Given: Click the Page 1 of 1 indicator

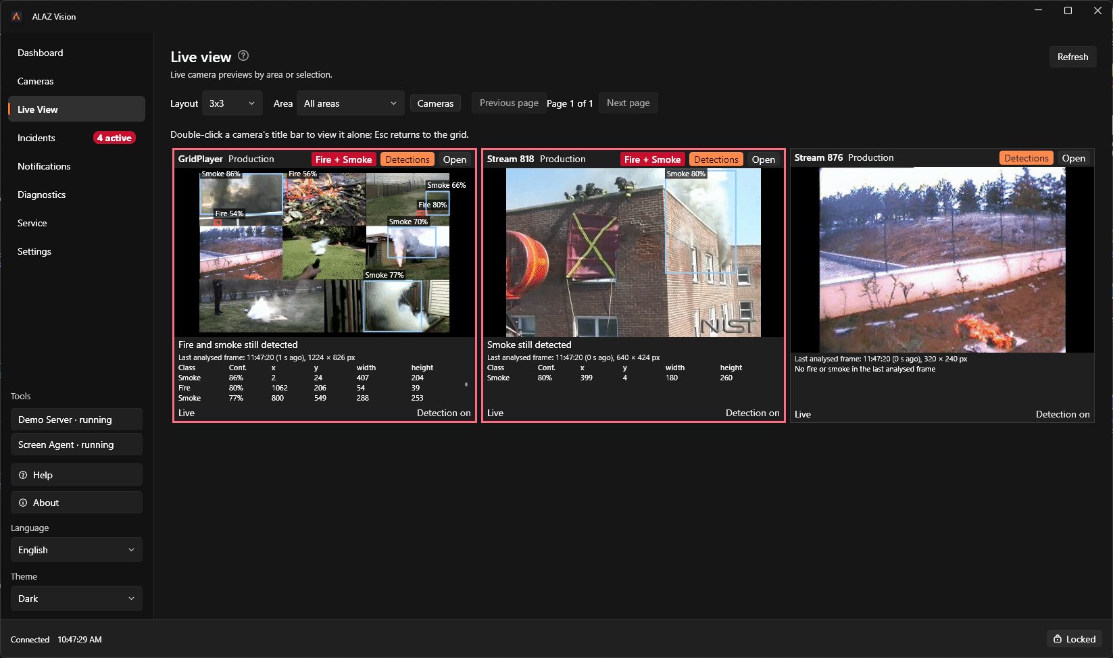Looking at the screenshot, I should coord(570,103).
